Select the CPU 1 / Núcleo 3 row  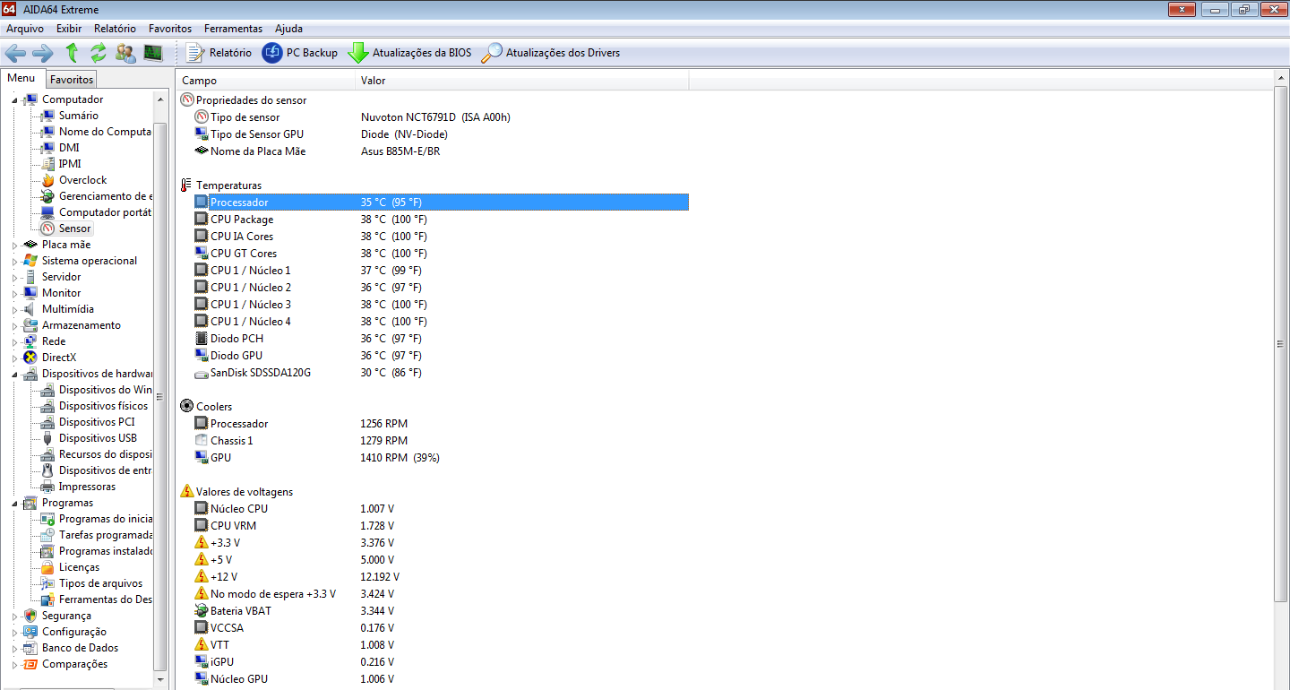[441, 305]
